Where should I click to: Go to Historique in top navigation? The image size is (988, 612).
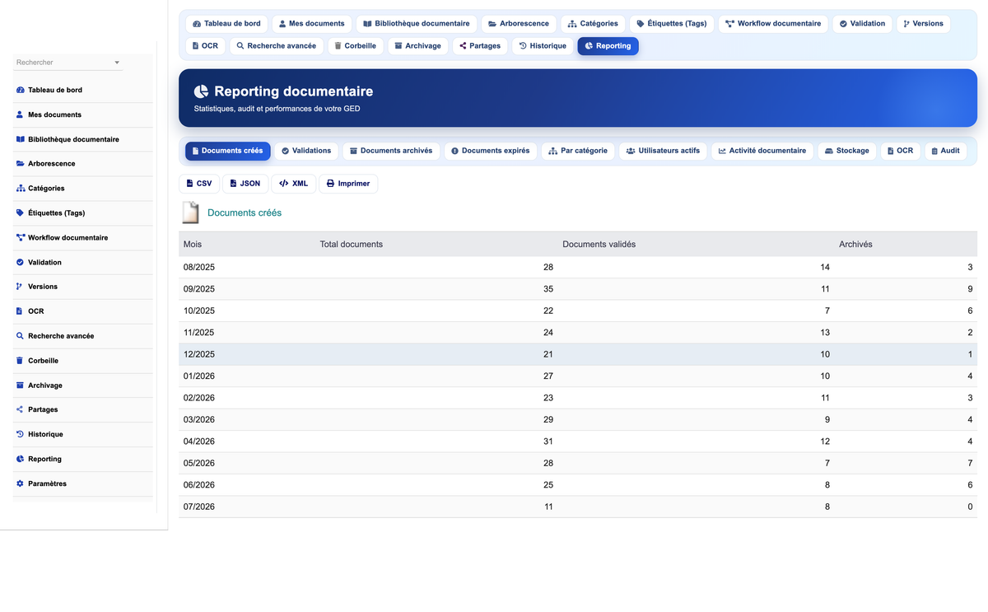click(x=543, y=46)
